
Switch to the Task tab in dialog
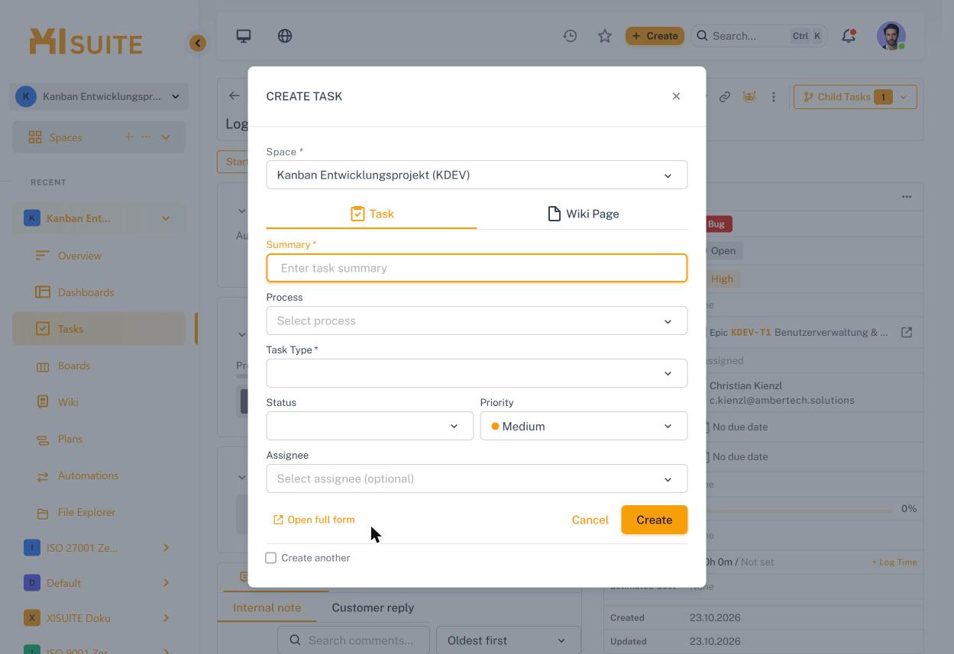[371, 214]
